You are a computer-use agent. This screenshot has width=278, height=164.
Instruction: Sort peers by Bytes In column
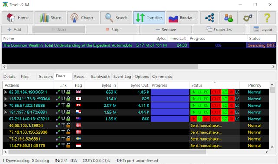point(101,85)
